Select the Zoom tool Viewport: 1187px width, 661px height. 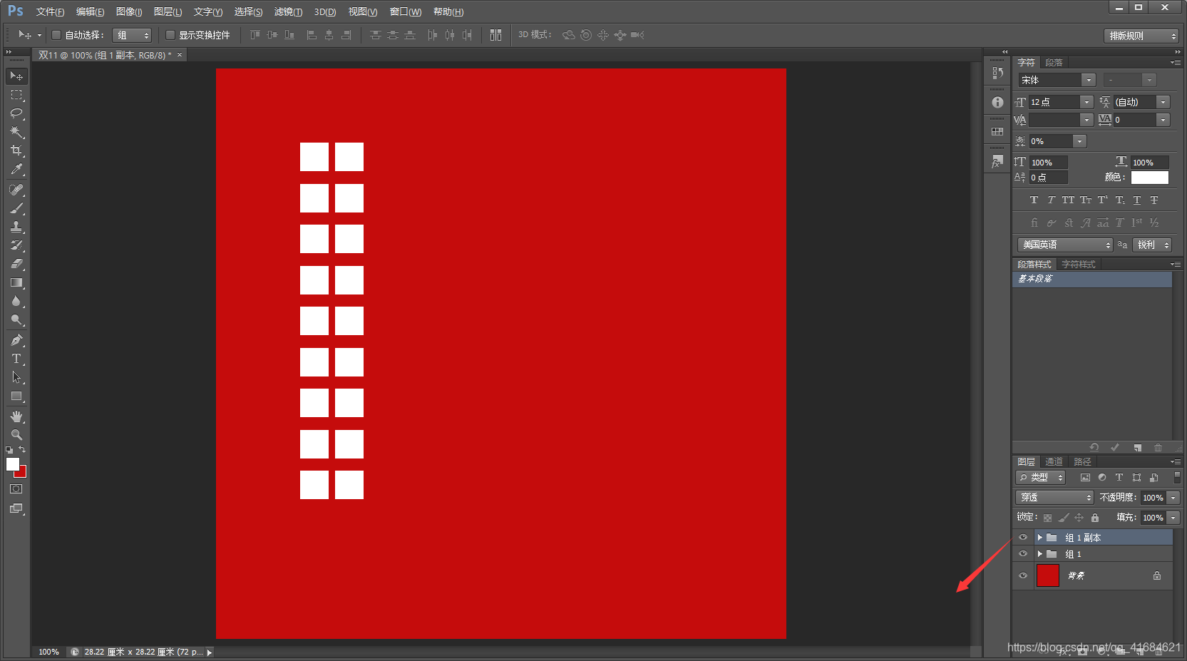16,435
